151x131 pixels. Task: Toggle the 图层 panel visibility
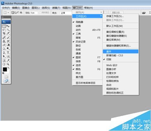click(87, 57)
